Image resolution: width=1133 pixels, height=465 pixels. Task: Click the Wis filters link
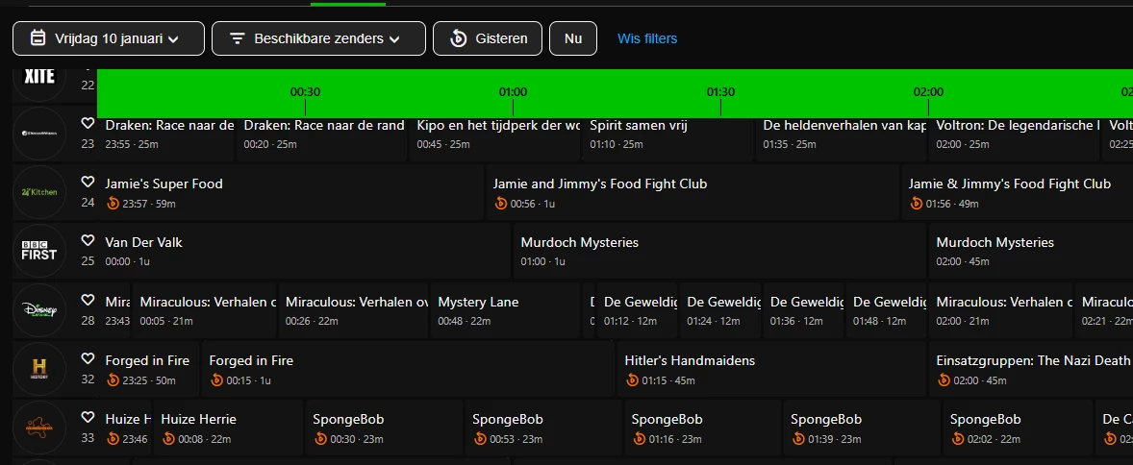pos(647,38)
